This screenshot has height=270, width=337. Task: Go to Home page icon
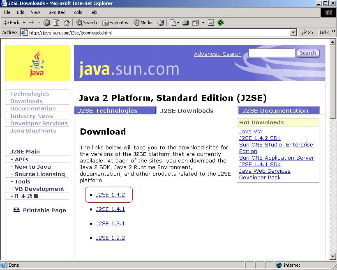[67, 23]
